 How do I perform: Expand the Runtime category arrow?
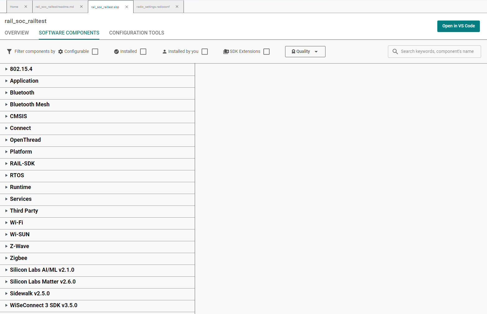[x=6, y=187]
